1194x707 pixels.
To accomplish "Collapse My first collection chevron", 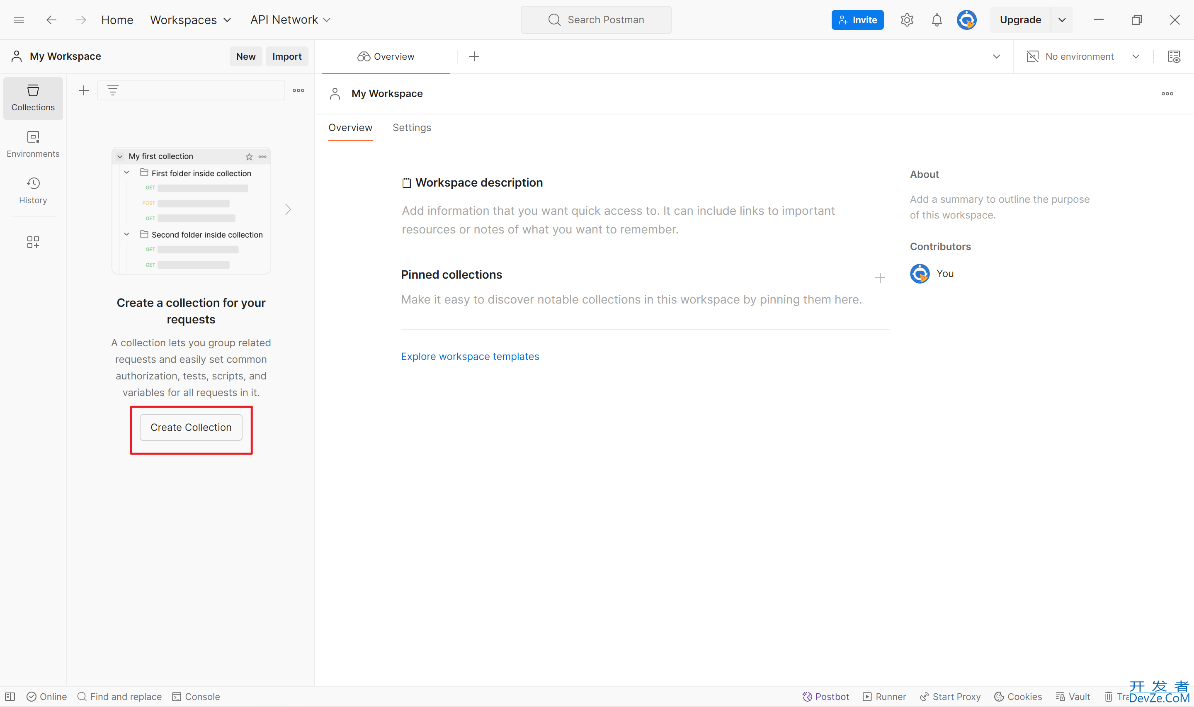I will tap(120, 157).
